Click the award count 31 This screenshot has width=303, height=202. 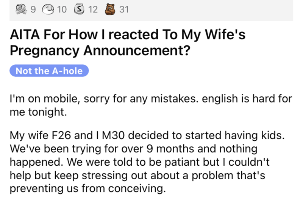tap(124, 9)
